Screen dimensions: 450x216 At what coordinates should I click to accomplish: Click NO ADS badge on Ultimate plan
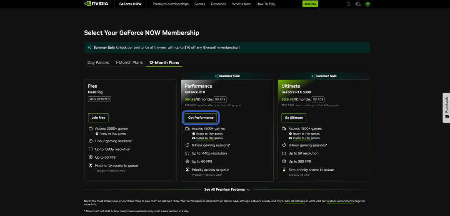[318, 99]
